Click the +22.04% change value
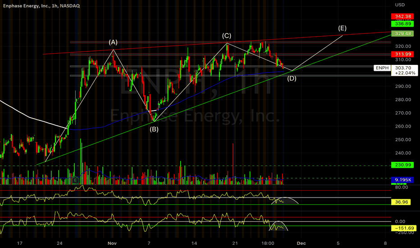Image resolution: width=420 pixels, height=248 pixels. coord(405,73)
